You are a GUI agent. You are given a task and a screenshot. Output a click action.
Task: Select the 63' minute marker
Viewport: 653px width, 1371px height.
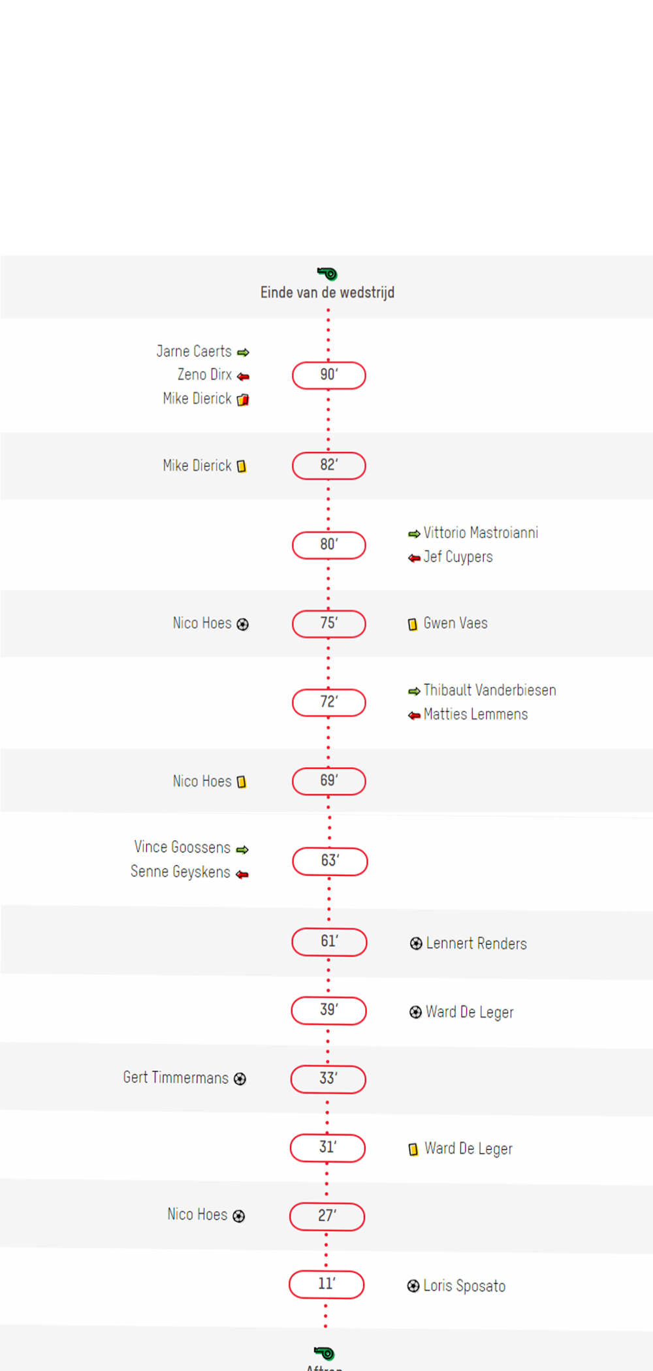click(330, 861)
